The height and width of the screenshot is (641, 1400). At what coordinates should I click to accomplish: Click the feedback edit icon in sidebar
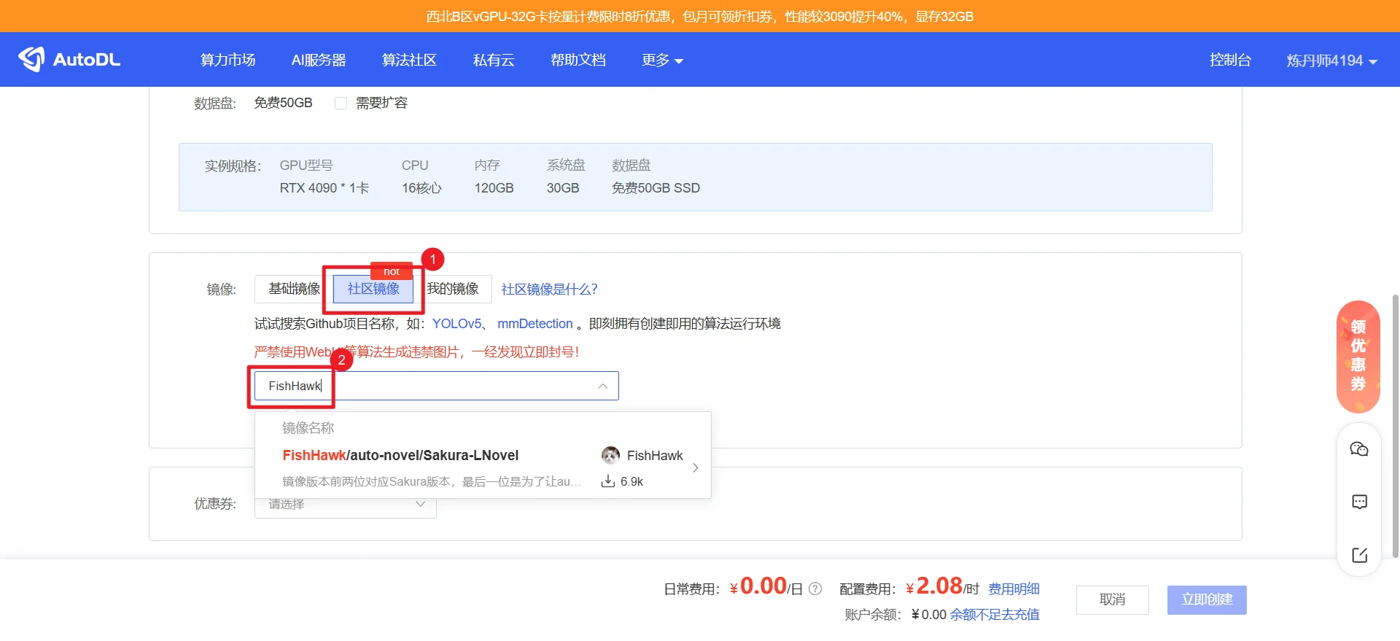[1359, 555]
